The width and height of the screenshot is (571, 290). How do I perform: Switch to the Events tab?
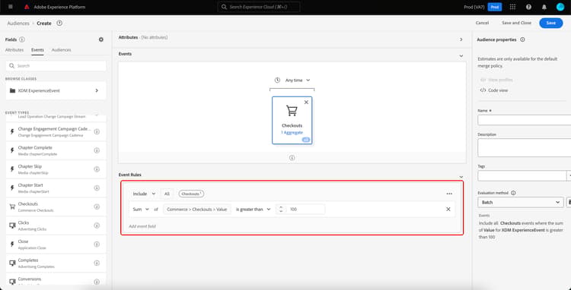[x=37, y=50]
